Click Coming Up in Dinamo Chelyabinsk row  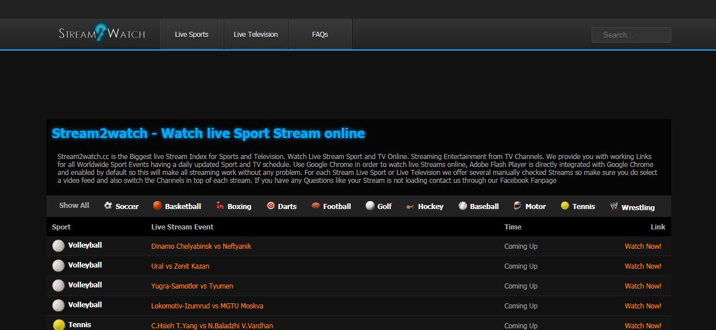(521, 246)
